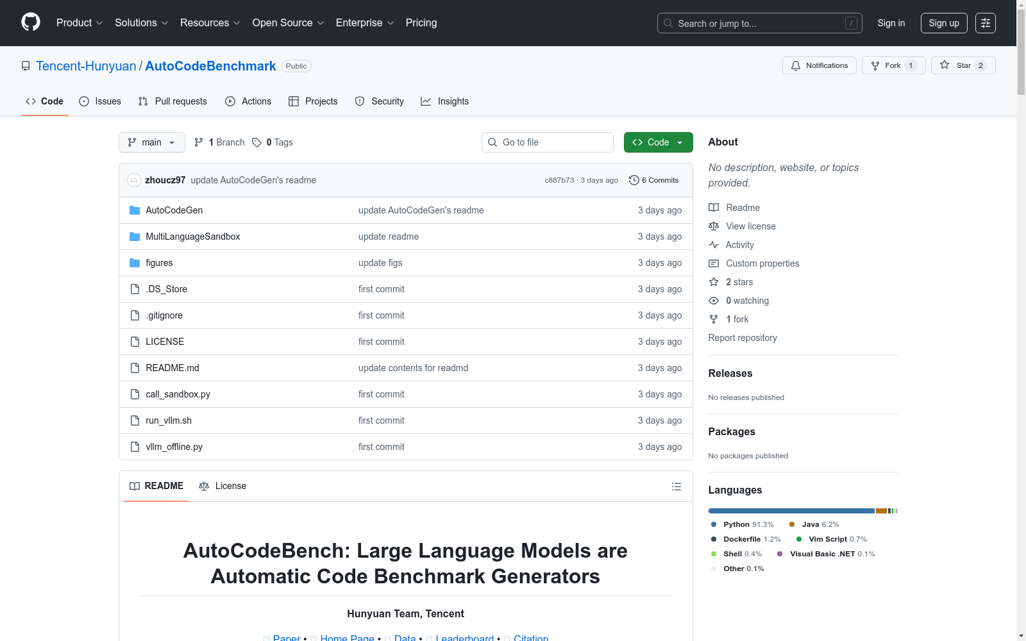Click the zhoucz97 author avatar

click(x=134, y=180)
